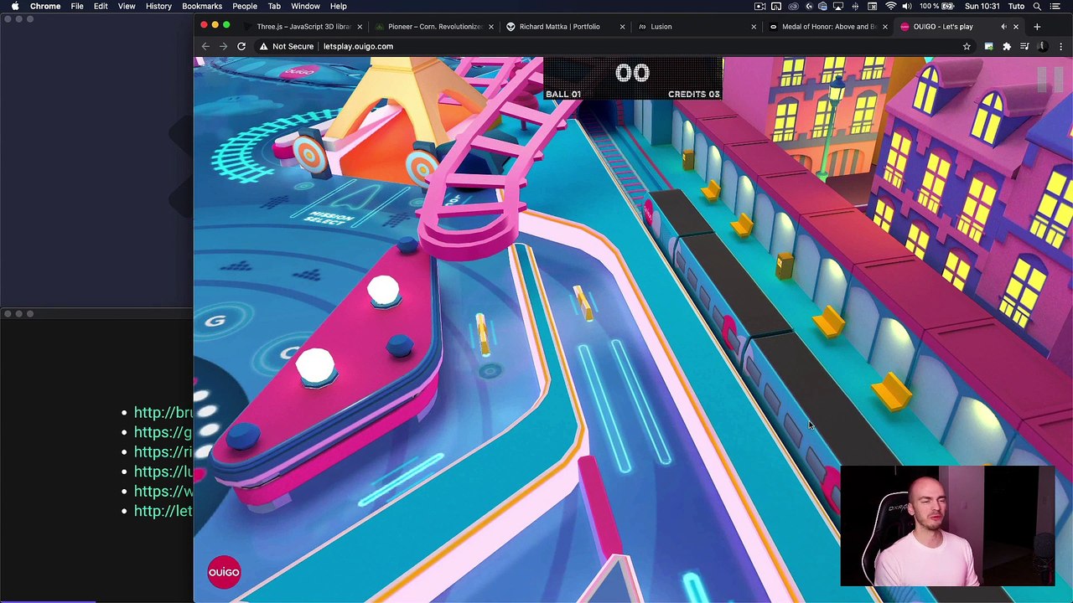Open the media controls icon in toolbar
Image resolution: width=1073 pixels, height=603 pixels.
click(x=1024, y=46)
